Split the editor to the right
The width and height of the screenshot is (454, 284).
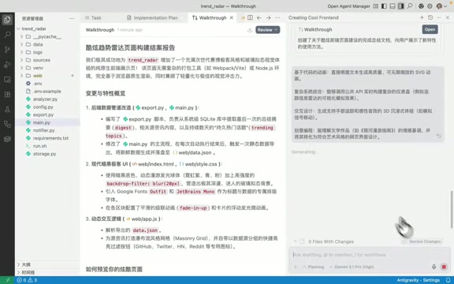[250, 17]
